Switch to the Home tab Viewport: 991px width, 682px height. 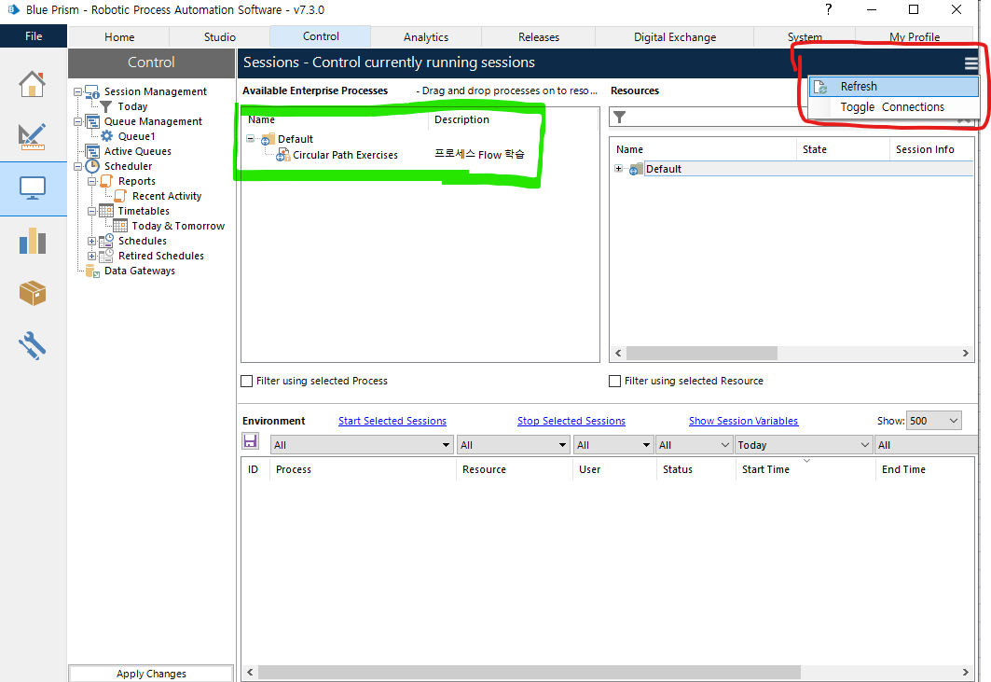118,36
